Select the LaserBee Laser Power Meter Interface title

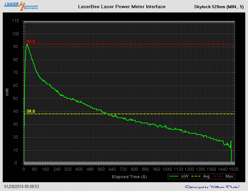pos(122,6)
